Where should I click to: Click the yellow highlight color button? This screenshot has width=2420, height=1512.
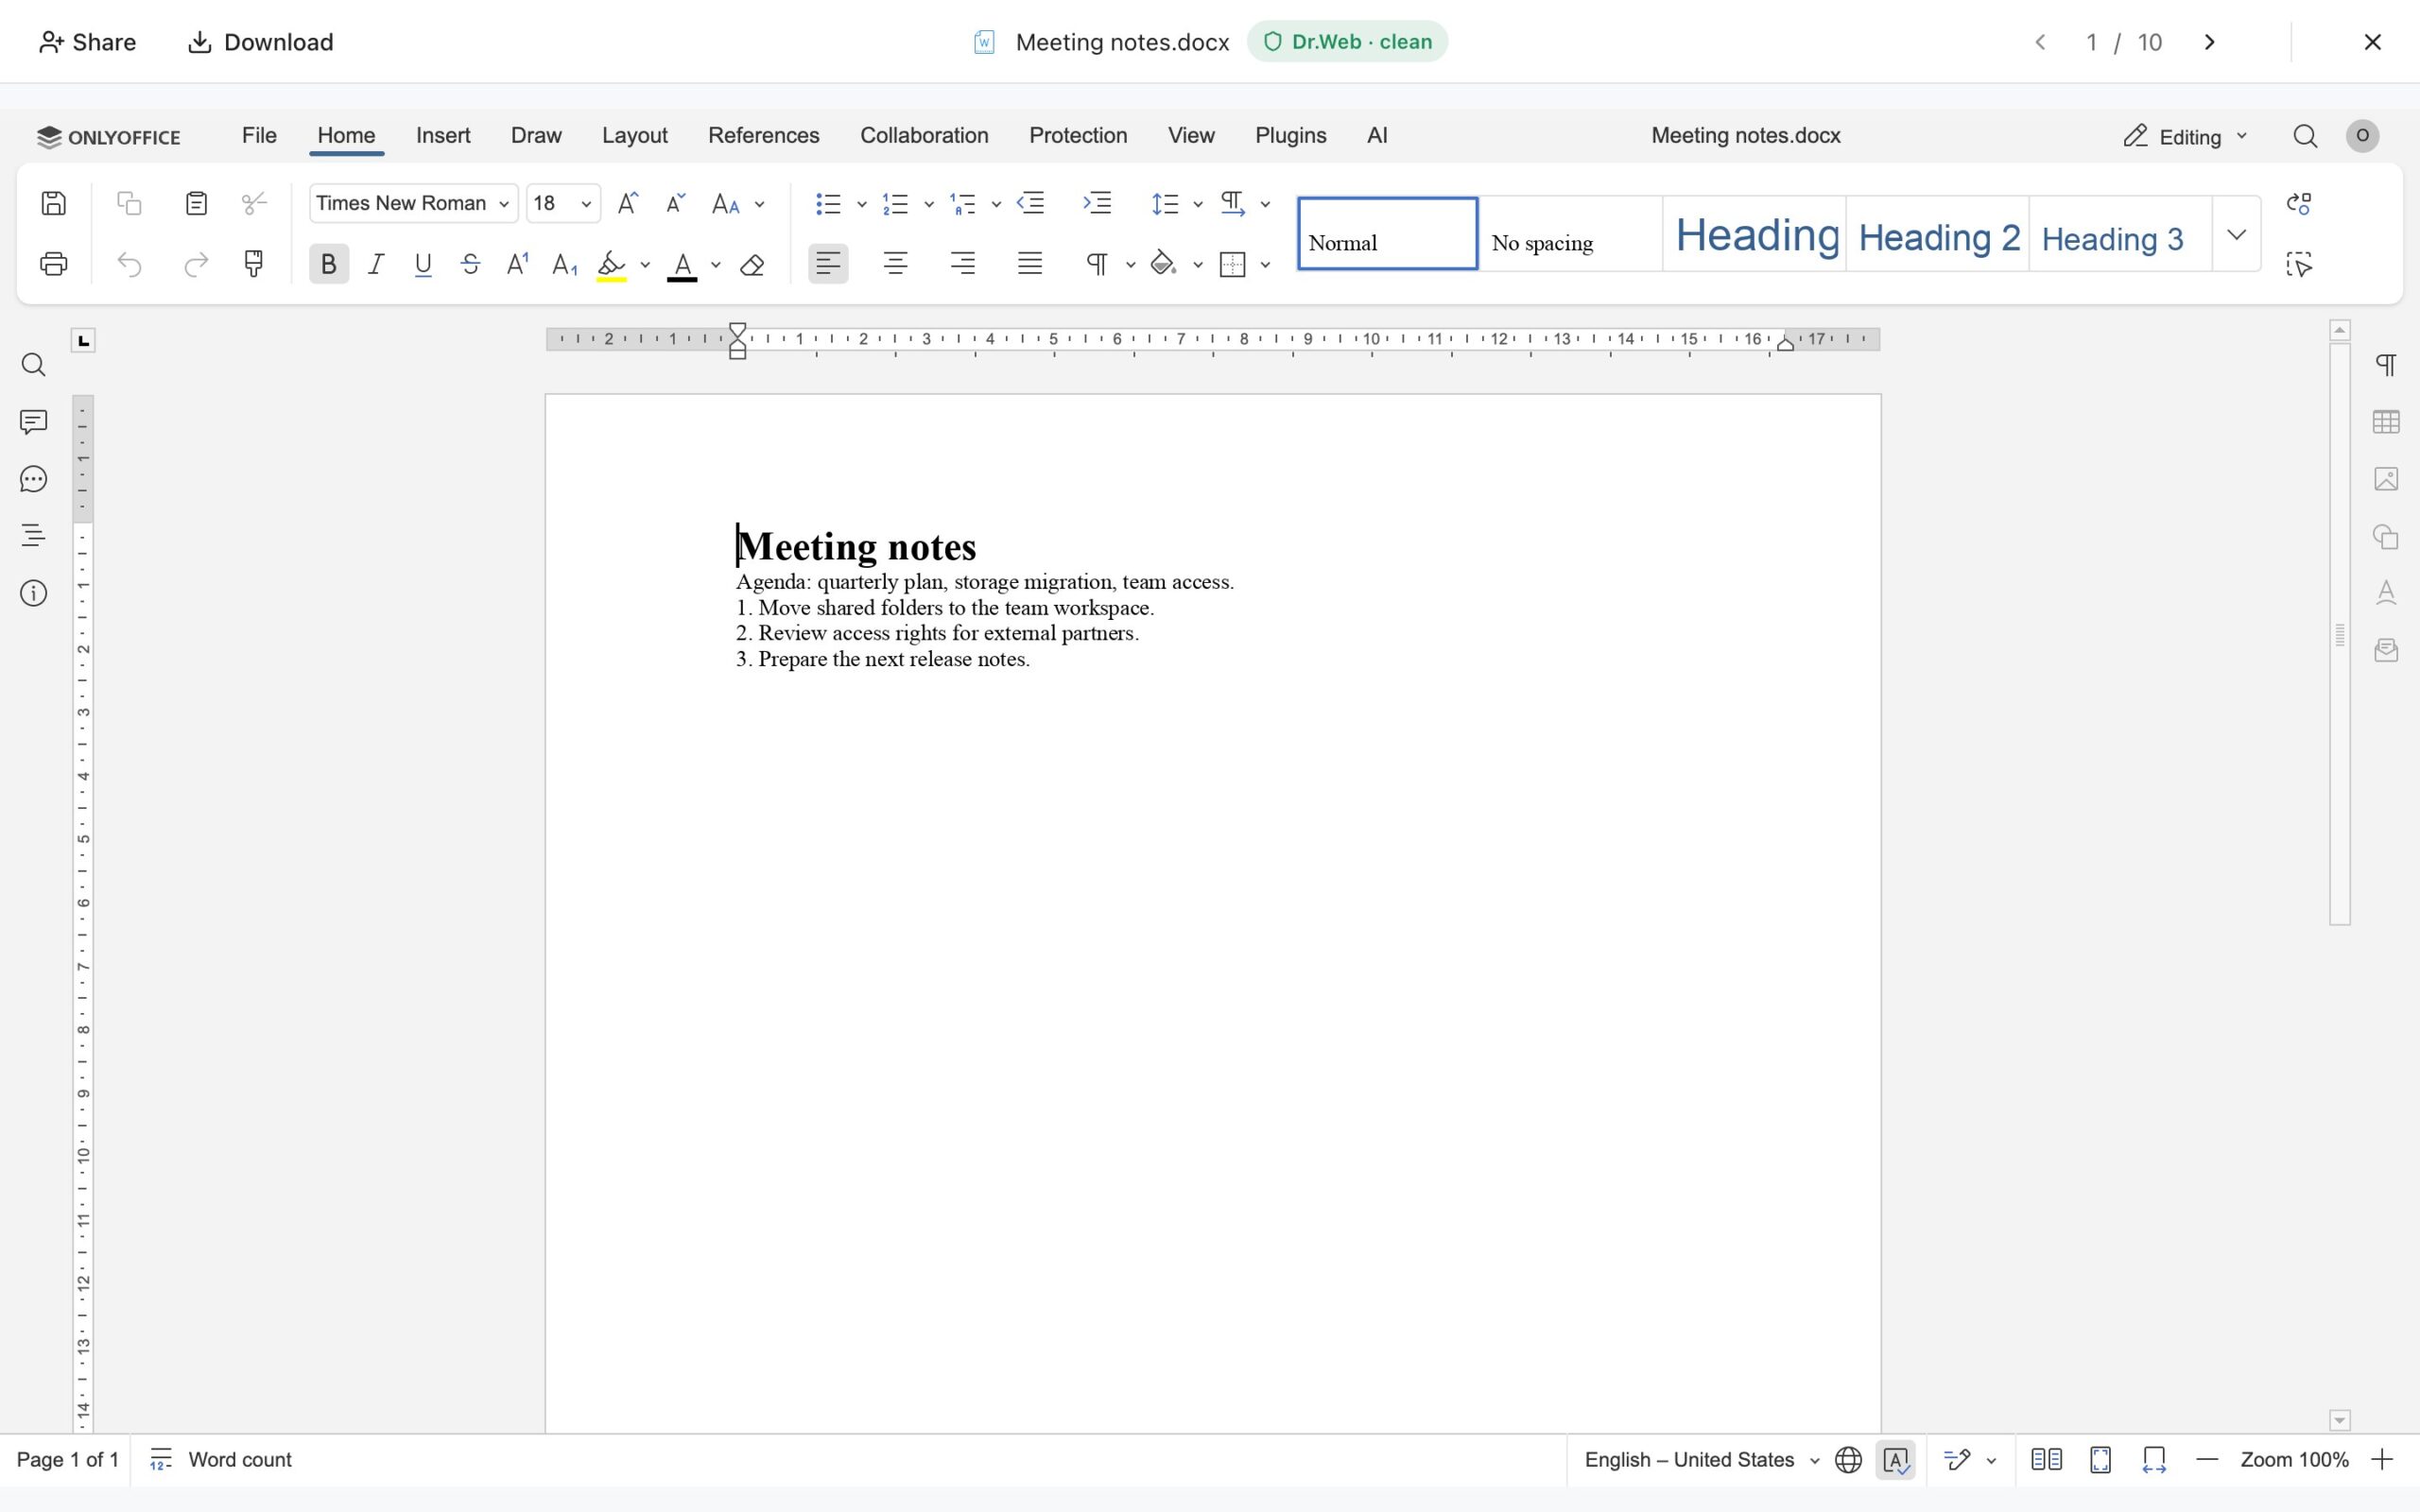tap(611, 264)
